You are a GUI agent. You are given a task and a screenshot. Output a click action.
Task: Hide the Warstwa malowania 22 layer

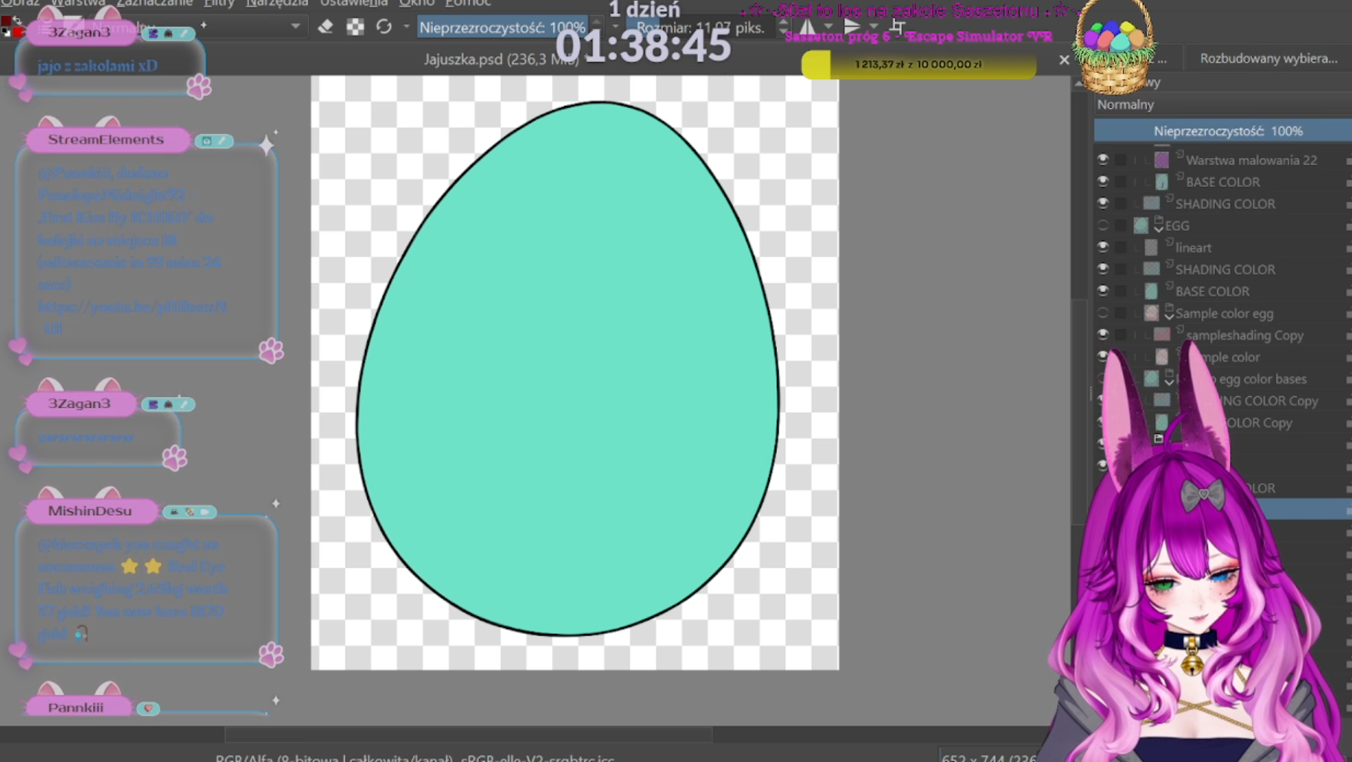[1102, 159]
